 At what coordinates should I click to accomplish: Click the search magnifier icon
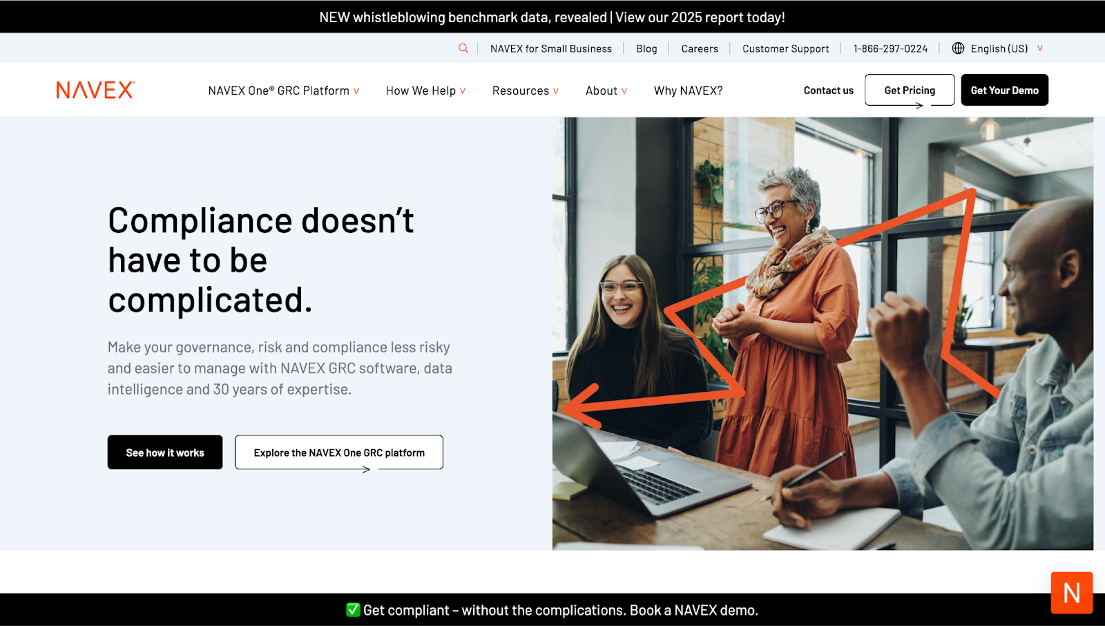pyautogui.click(x=463, y=48)
